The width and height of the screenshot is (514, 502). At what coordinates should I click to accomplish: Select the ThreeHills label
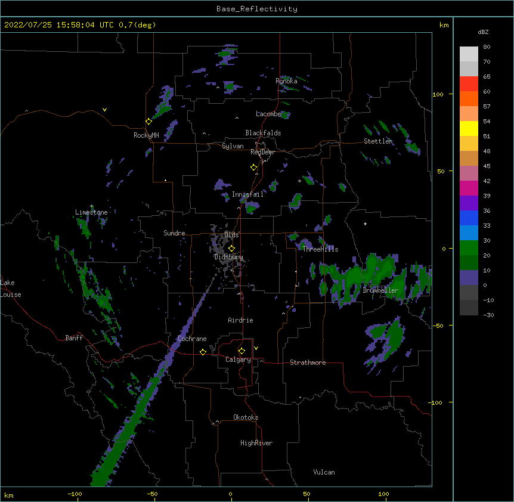pyautogui.click(x=320, y=249)
